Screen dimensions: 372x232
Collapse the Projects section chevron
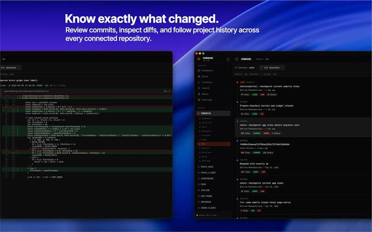227,108
